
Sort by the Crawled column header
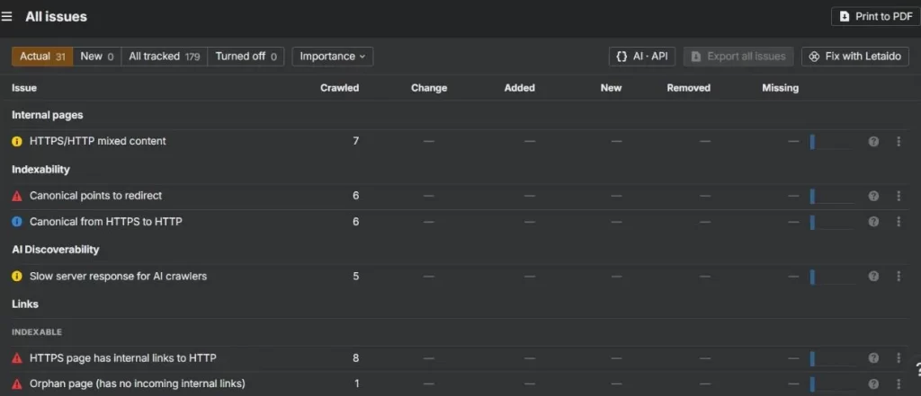point(339,88)
